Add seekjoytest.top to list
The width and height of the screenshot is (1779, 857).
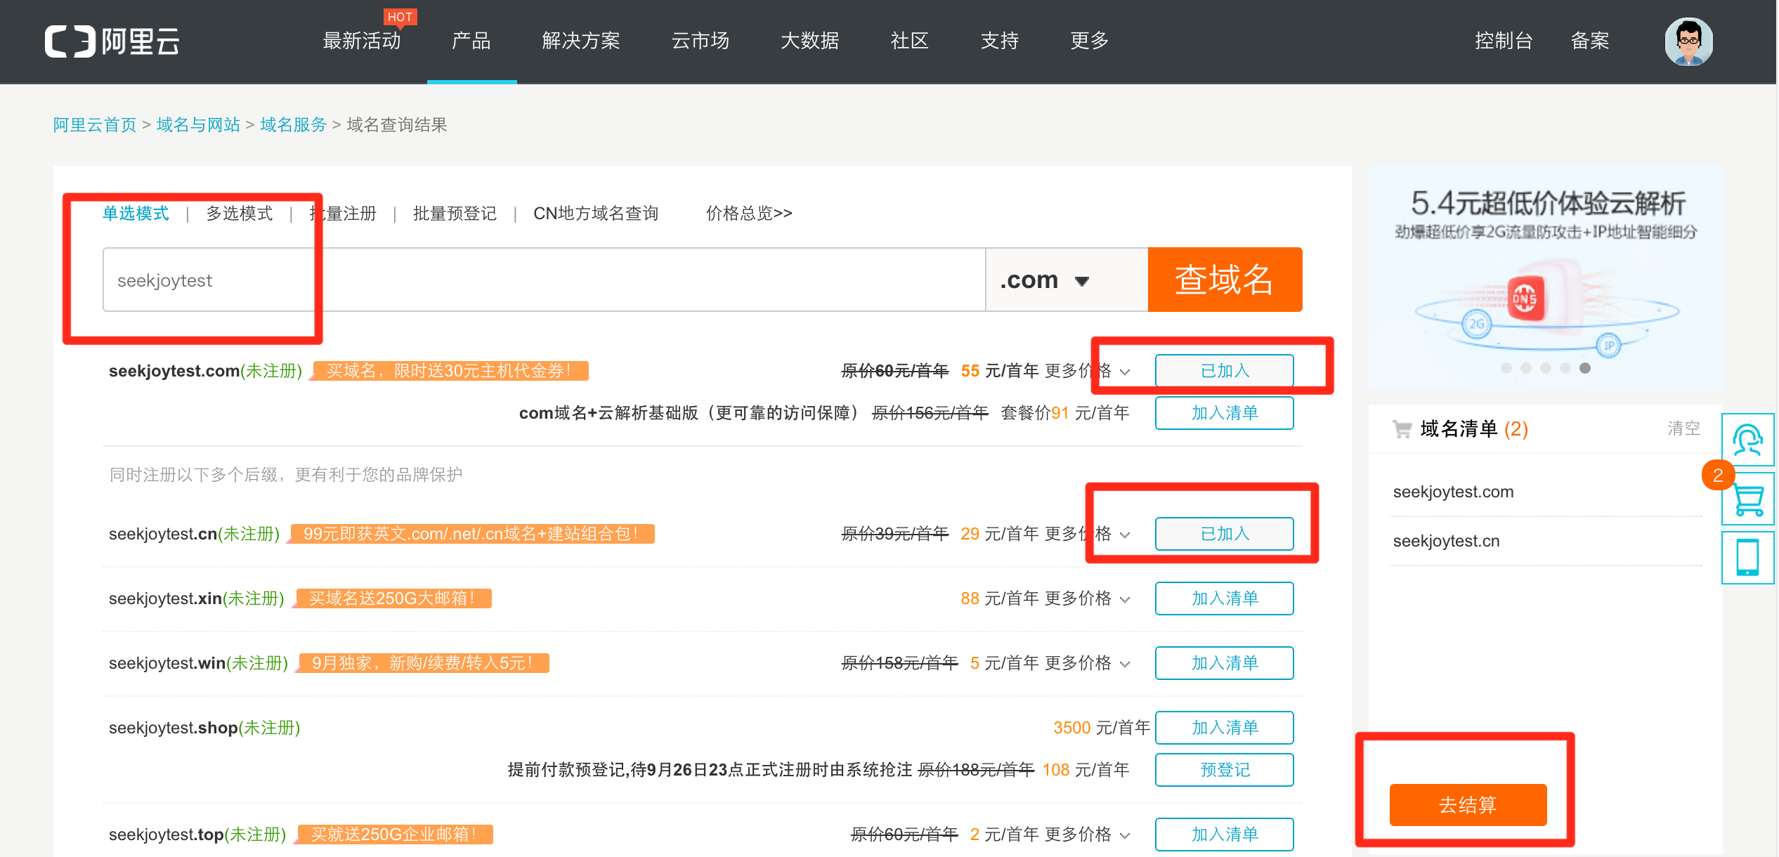[x=1225, y=835]
